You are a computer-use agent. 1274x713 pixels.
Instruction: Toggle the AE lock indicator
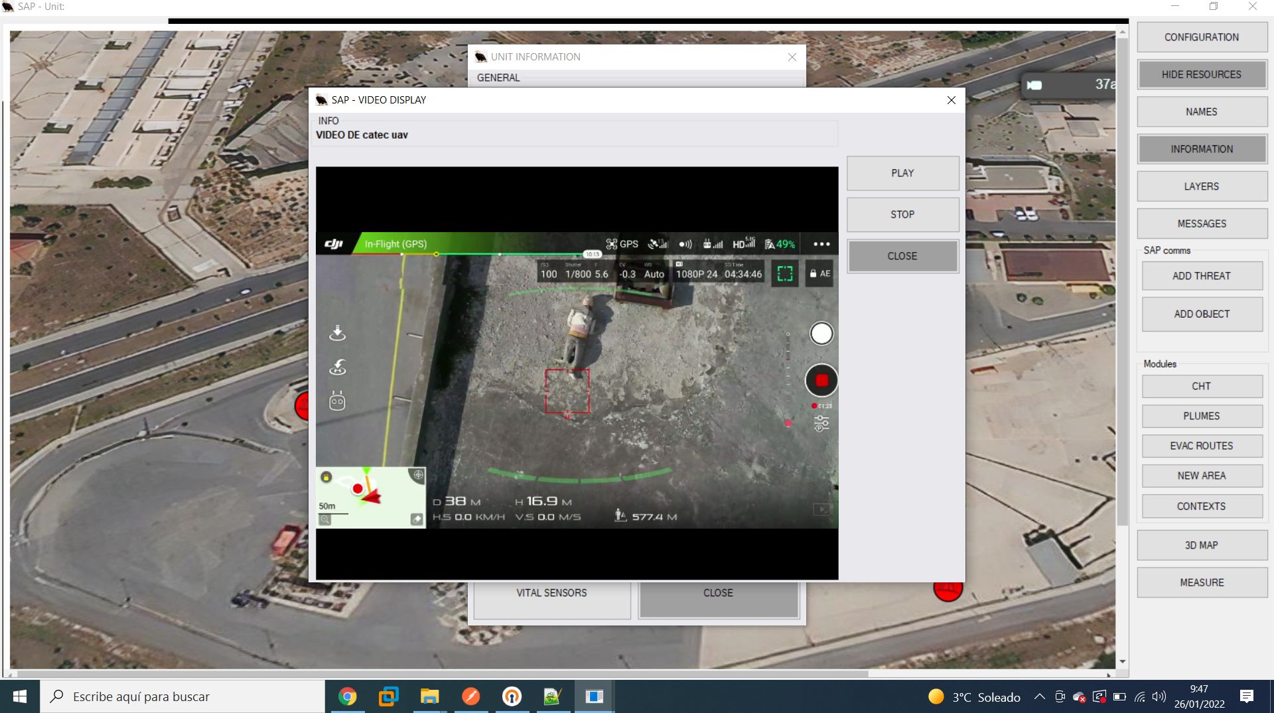(820, 274)
